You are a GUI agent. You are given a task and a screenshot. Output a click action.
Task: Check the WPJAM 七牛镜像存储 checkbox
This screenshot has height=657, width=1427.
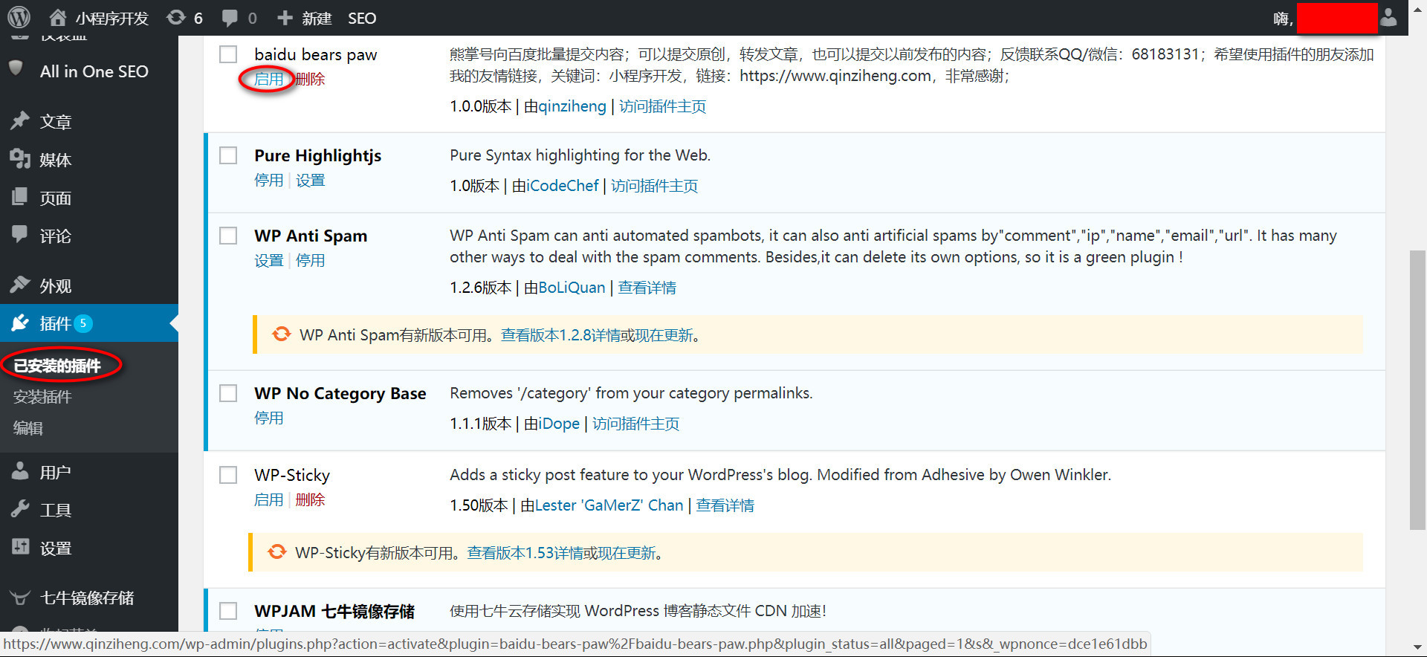pos(228,611)
